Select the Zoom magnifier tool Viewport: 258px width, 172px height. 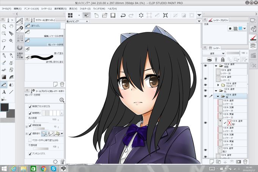click(x=4, y=26)
